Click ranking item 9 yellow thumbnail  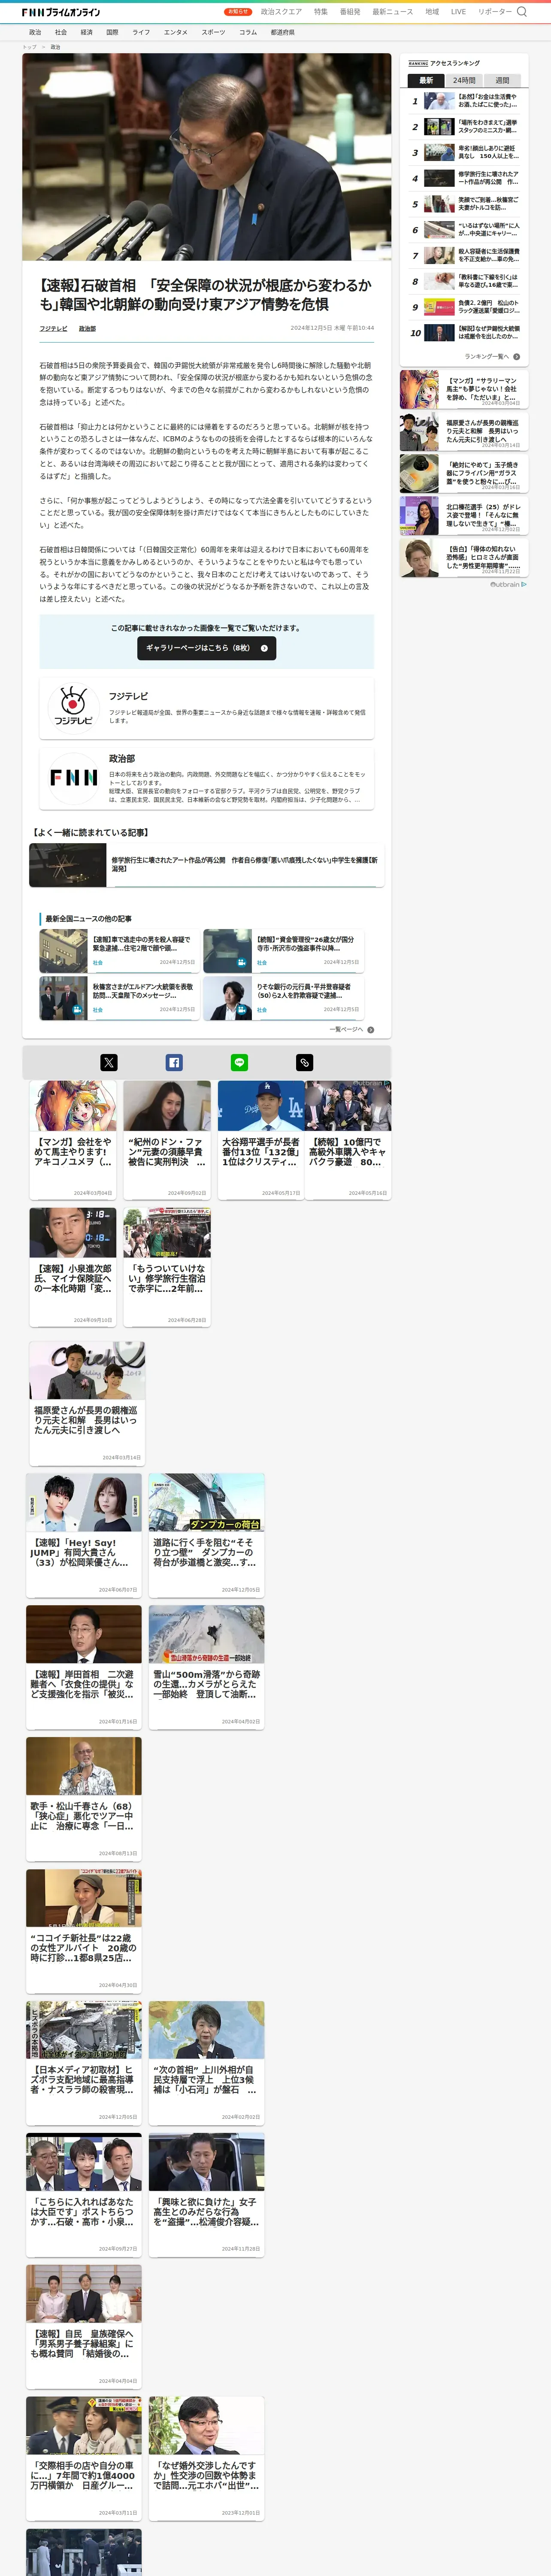[439, 307]
